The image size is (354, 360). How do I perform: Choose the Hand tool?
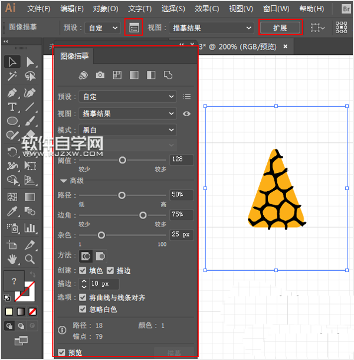tap(12, 259)
